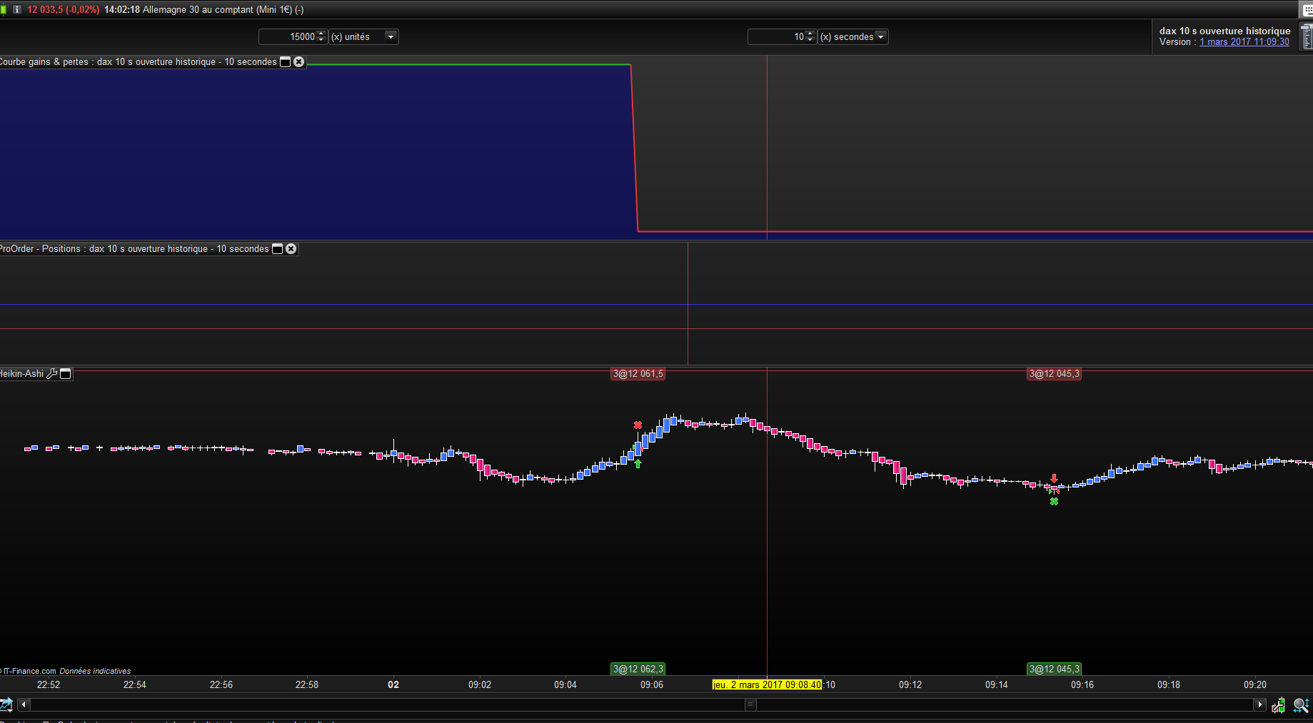The height and width of the screenshot is (723, 1313).
Task: Click the Allemagne 30 au comptant title
Action: pyautogui.click(x=223, y=10)
